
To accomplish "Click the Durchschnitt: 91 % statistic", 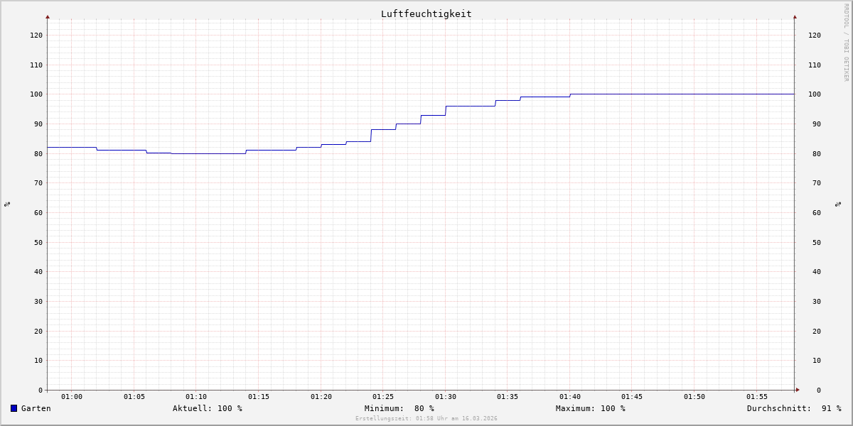I will point(793,408).
